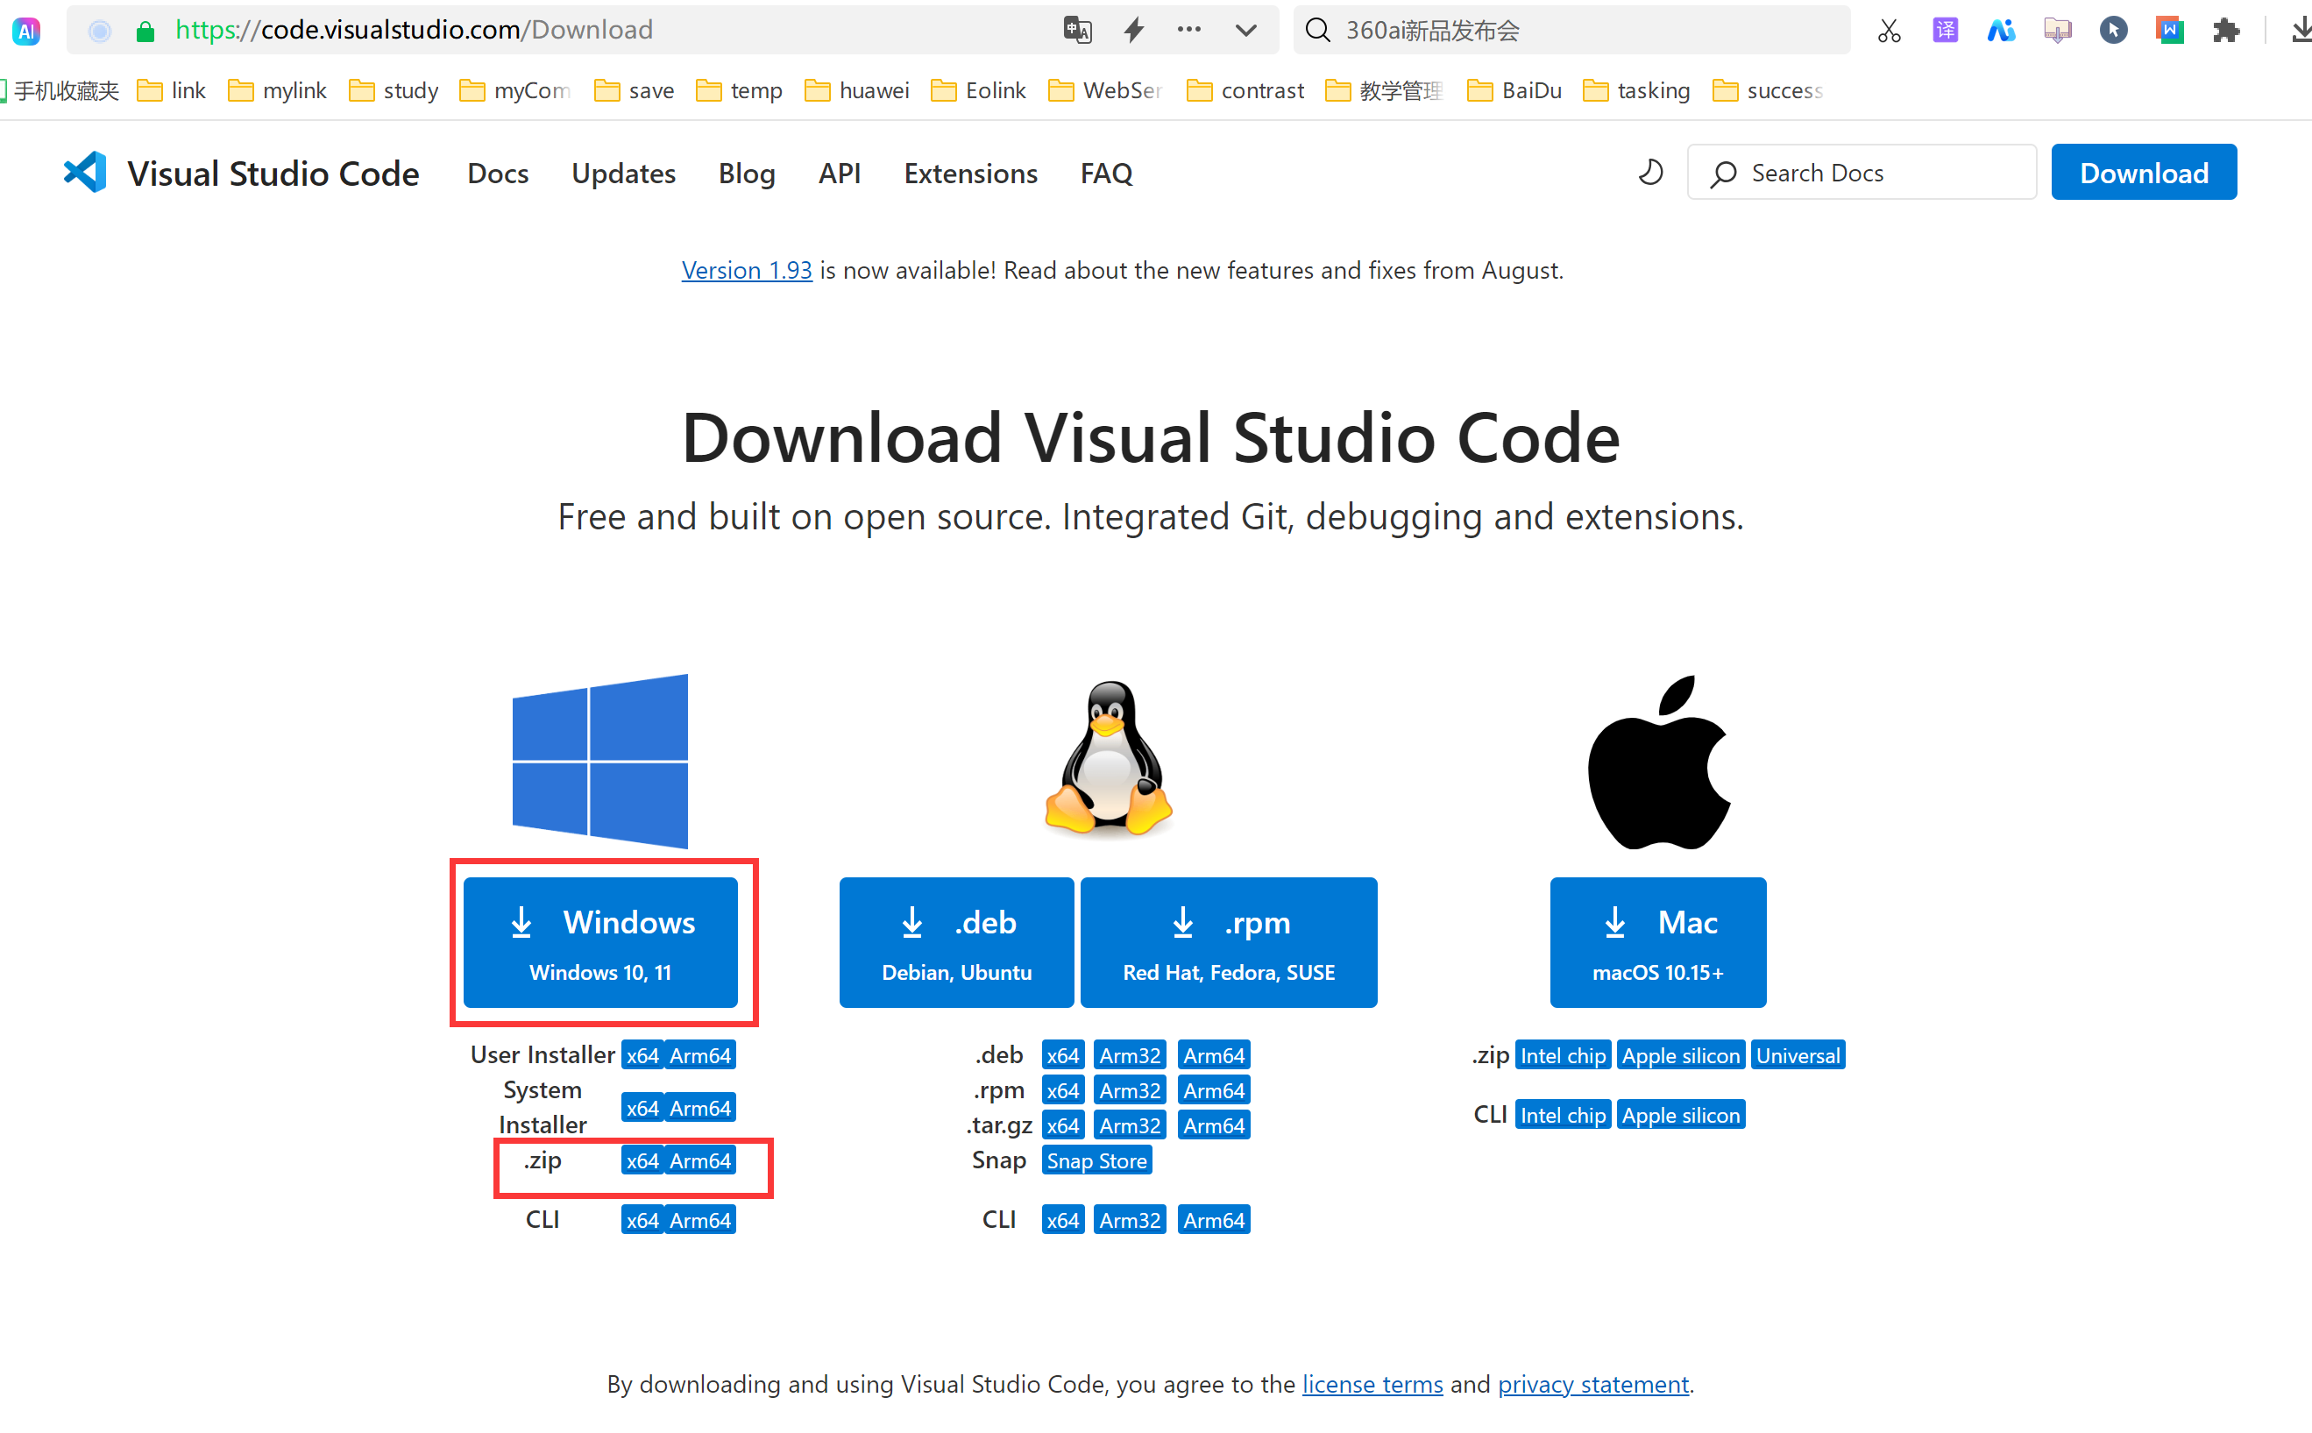Select the Extensions navigation item
Viewport: 2312px width, 1433px height.
970,174
